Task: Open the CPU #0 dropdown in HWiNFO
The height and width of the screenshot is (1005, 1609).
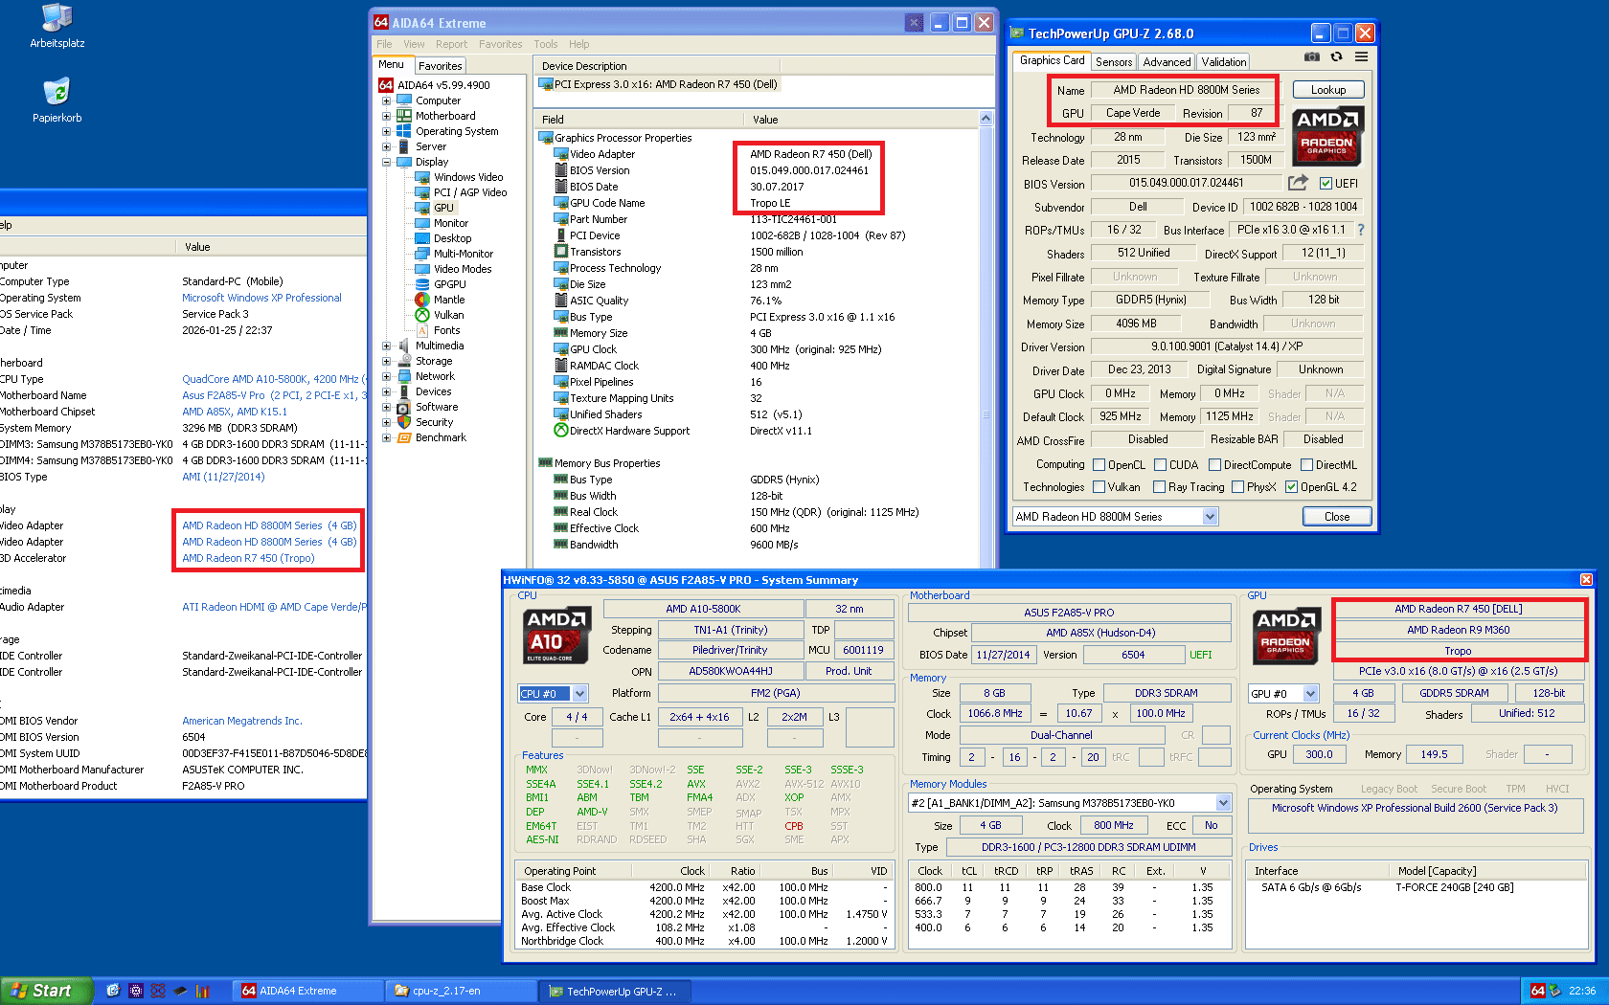Action: click(579, 694)
